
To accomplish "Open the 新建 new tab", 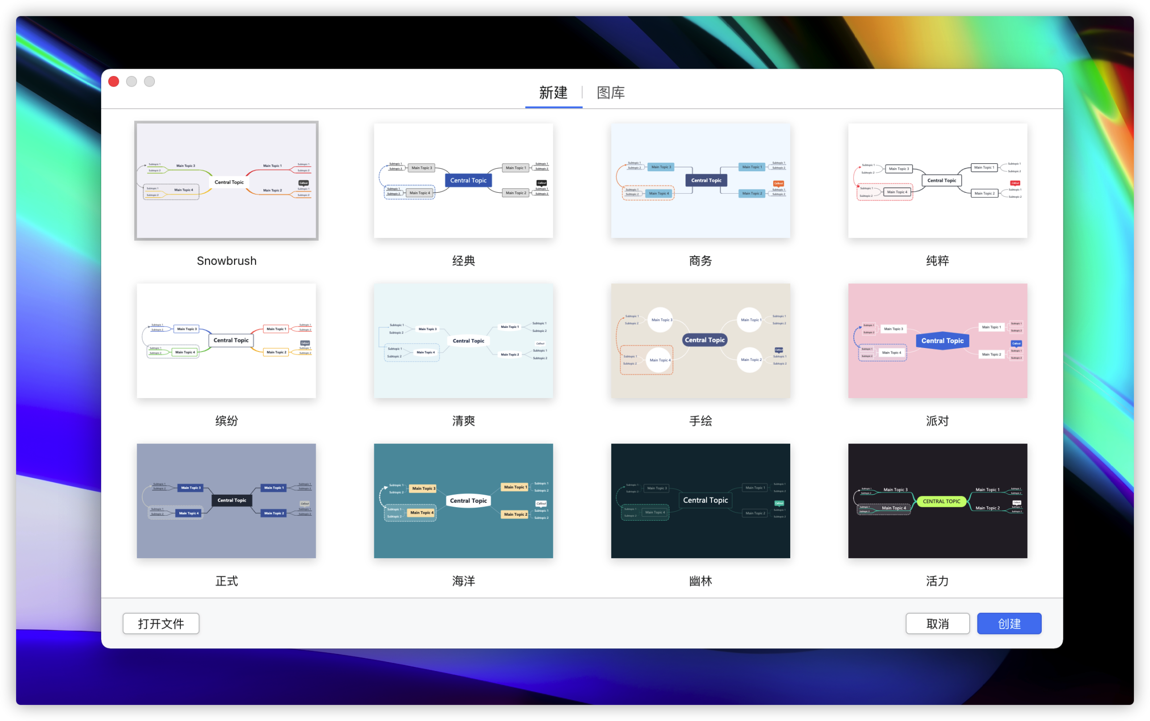I will click(553, 93).
